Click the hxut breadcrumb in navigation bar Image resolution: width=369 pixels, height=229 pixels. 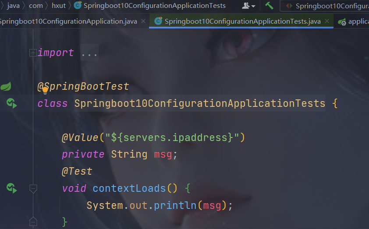59,5
